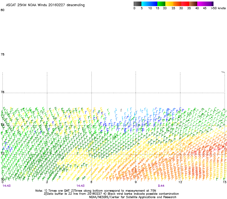Click the '72' latitude axis label
227x199 pixels.
[2, 153]
